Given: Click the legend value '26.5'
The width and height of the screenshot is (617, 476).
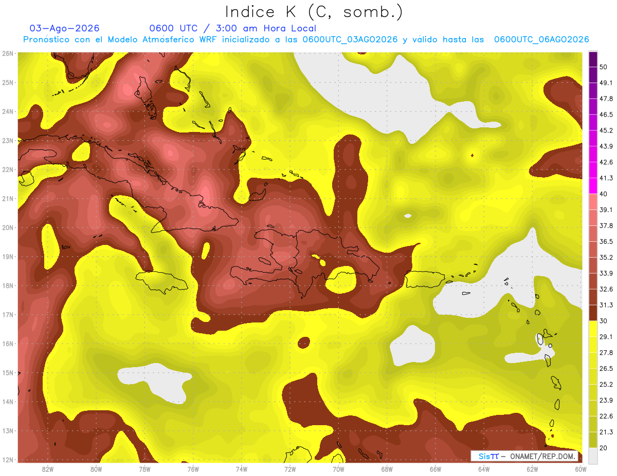Looking at the screenshot, I should pos(606,368).
